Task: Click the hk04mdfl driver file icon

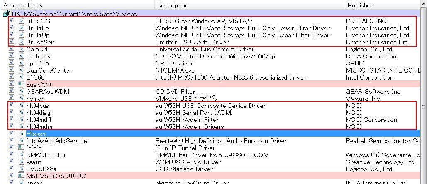Action: 21,120
